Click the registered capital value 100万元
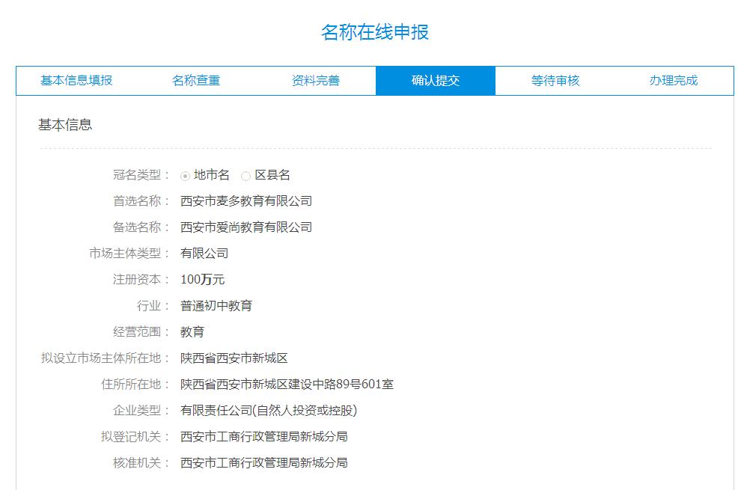The width and height of the screenshot is (738, 490). click(202, 280)
